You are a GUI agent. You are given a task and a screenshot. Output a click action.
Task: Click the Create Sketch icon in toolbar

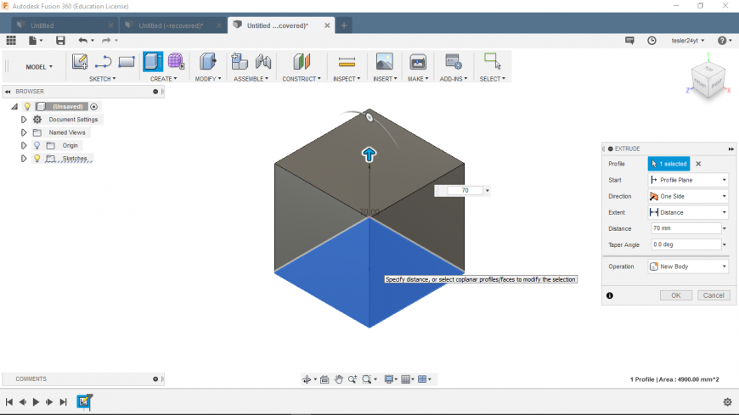(x=80, y=61)
